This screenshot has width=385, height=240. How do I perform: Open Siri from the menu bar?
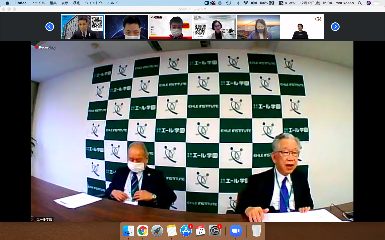tap(369, 3)
